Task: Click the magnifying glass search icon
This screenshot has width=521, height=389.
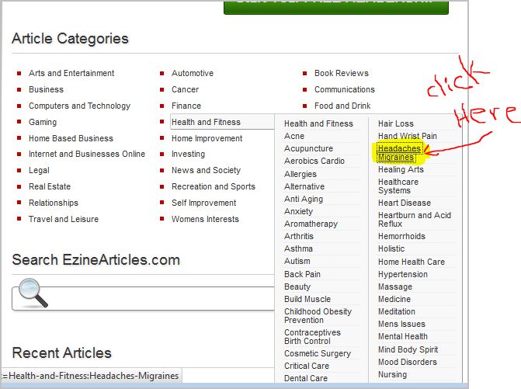Action: click(x=33, y=293)
